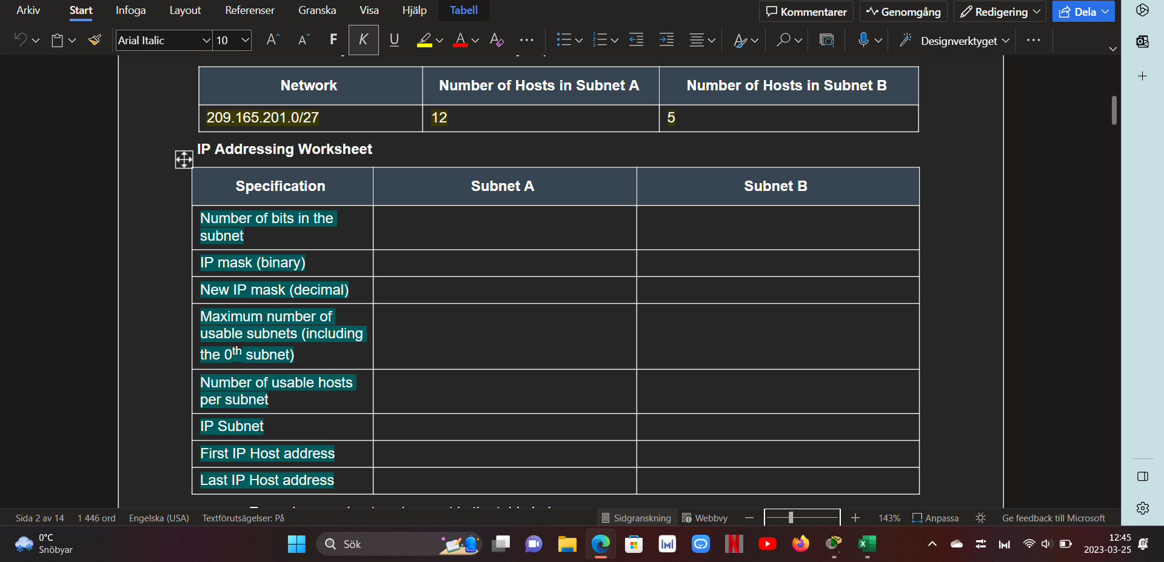Toggle dark mode with the sun icon
Image resolution: width=1164 pixels, height=562 pixels.
tap(980, 518)
